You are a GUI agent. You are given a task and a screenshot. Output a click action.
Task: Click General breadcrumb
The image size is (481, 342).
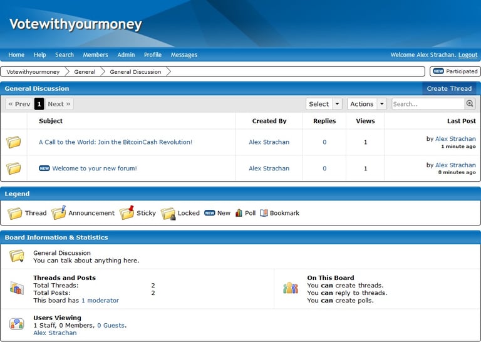point(85,71)
